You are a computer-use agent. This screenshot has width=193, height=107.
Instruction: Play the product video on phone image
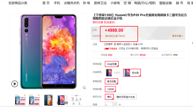[x=15, y=84]
